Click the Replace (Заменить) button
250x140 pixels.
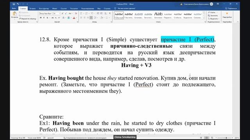(x=213, y=16)
